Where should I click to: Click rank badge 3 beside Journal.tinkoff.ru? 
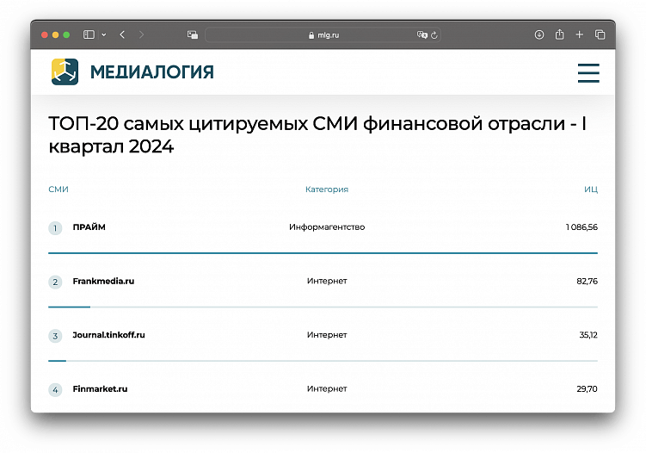55,336
